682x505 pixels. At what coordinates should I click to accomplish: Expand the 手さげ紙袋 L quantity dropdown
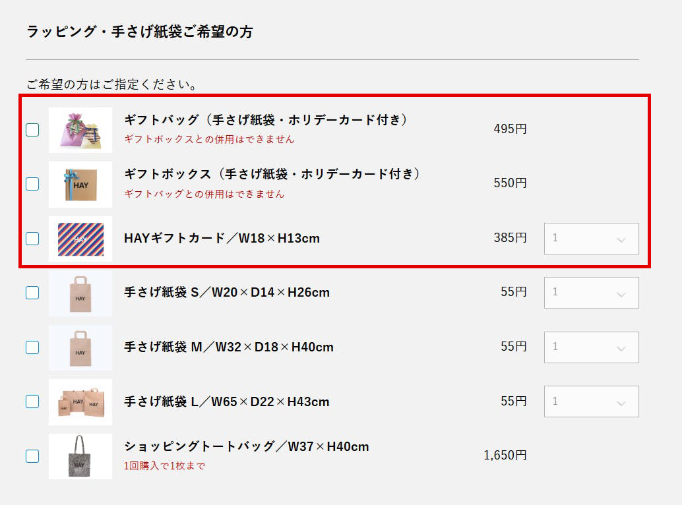point(591,401)
